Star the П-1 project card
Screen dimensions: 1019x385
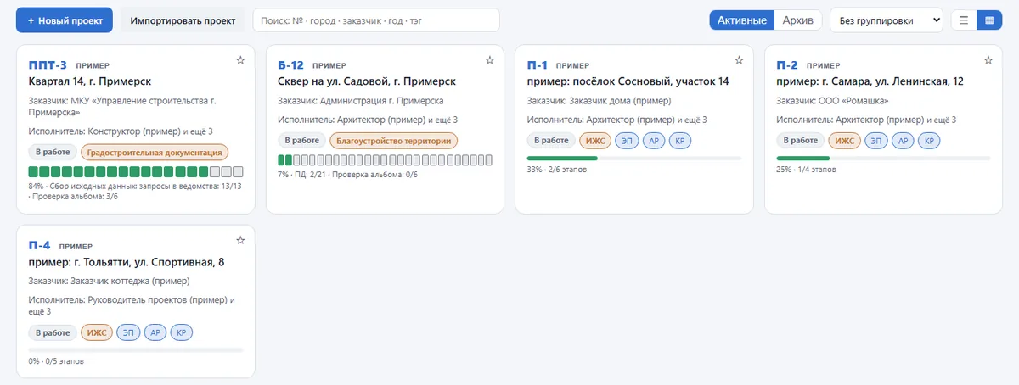(x=739, y=60)
